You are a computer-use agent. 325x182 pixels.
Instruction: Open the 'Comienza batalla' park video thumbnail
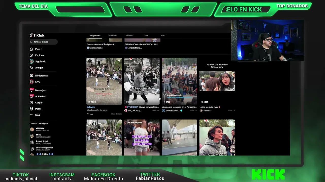(179, 81)
